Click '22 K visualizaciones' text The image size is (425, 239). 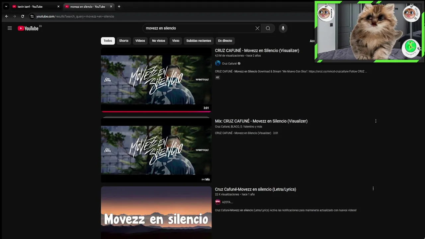227,195
